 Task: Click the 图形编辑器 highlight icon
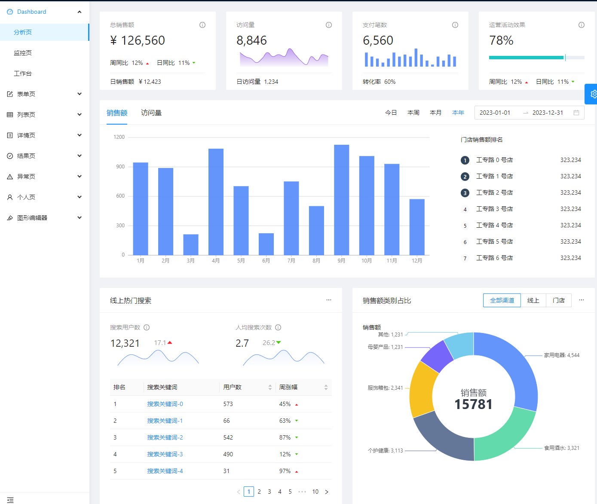(x=10, y=218)
